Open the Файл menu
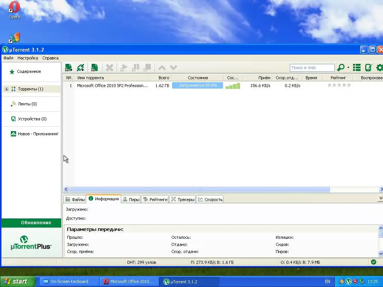This screenshot has height=287, width=383. coord(8,58)
